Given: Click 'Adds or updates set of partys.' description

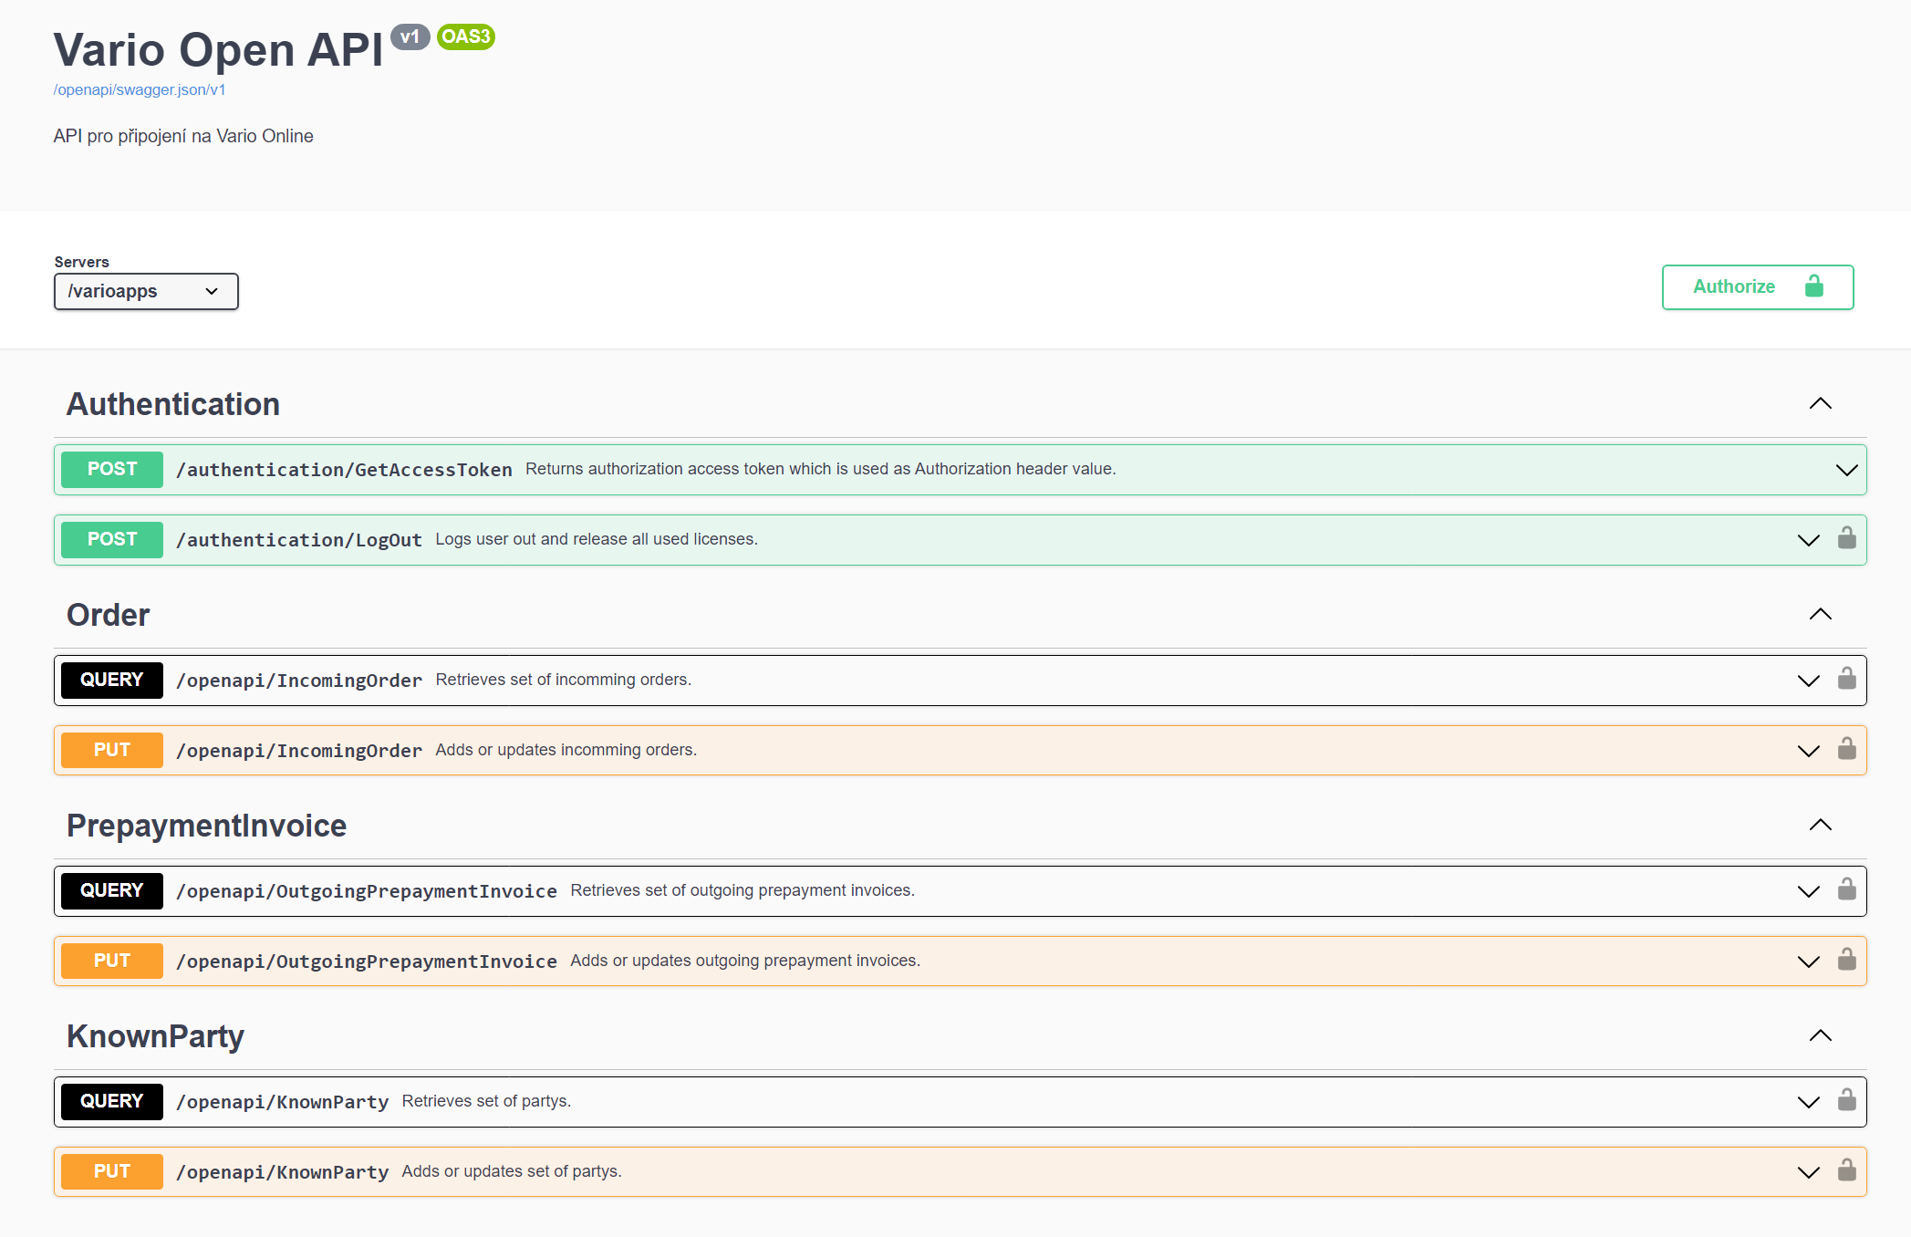Looking at the screenshot, I should click(512, 1171).
